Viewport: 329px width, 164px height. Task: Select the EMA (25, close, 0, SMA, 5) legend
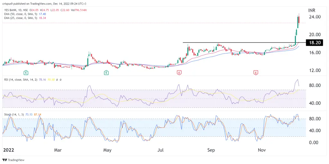coord(20,18)
